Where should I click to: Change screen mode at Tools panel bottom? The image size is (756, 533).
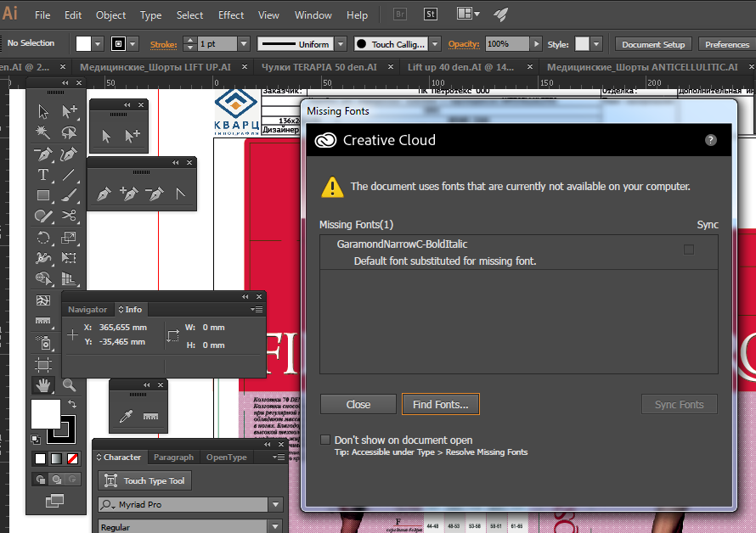coord(54,501)
